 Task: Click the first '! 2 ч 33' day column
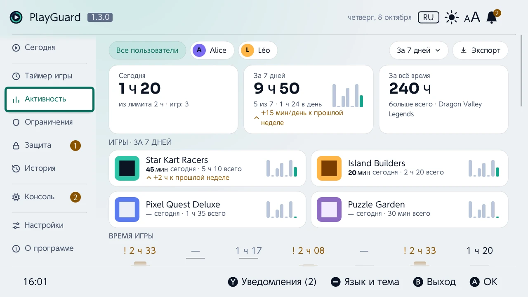[140, 251]
